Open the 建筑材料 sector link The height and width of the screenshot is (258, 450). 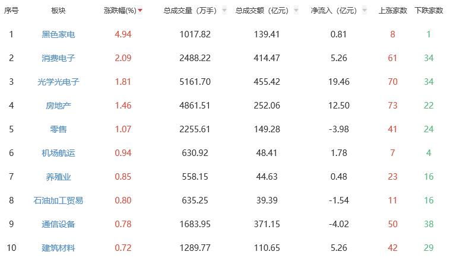click(58, 248)
